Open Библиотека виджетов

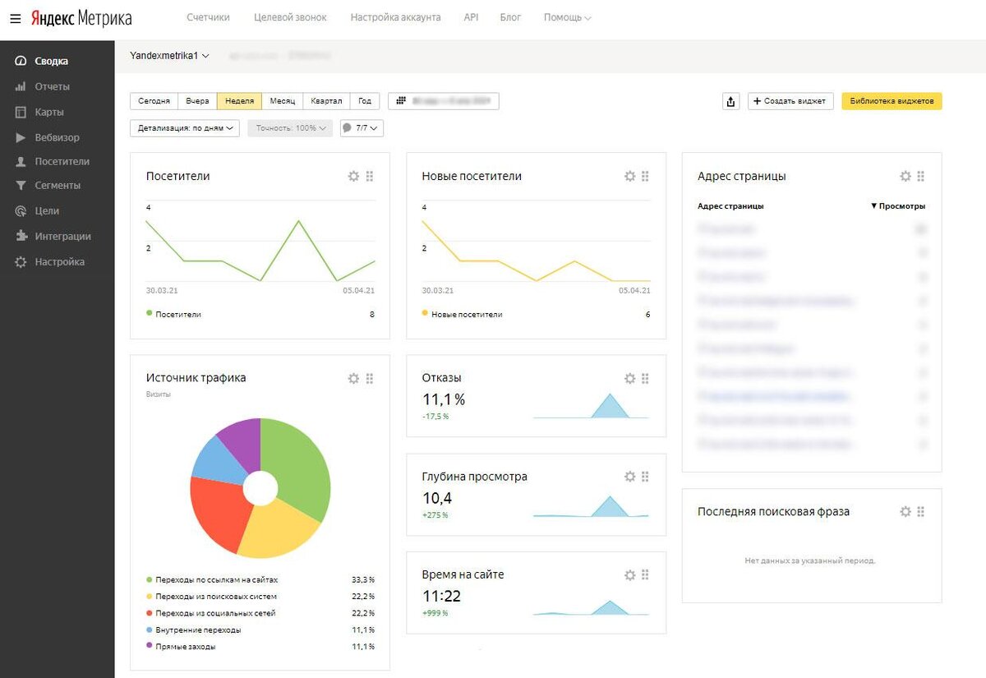point(892,101)
